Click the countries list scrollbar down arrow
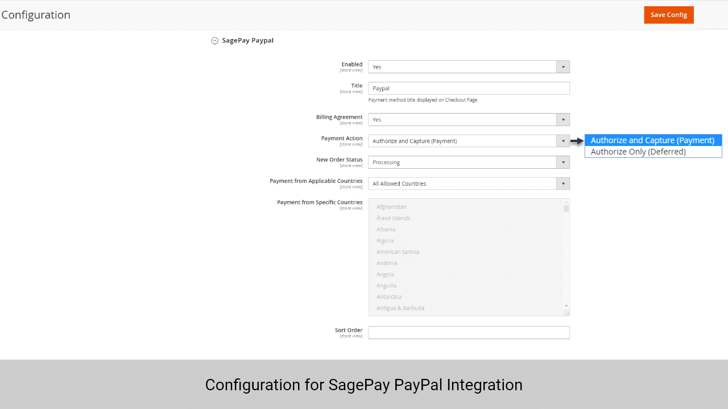728x409 pixels. 566,306
